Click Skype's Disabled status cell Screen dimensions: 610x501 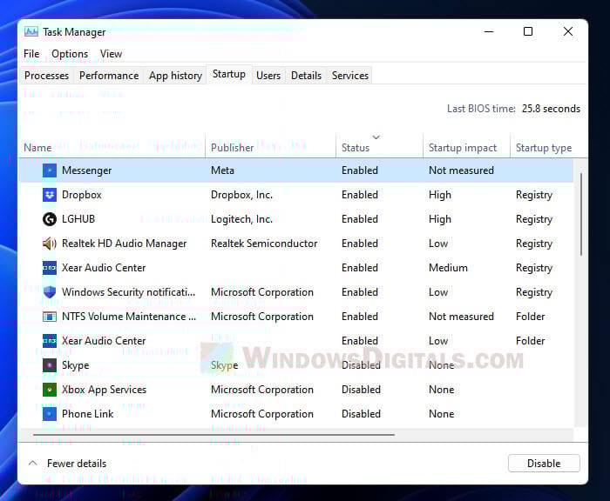[361, 365]
